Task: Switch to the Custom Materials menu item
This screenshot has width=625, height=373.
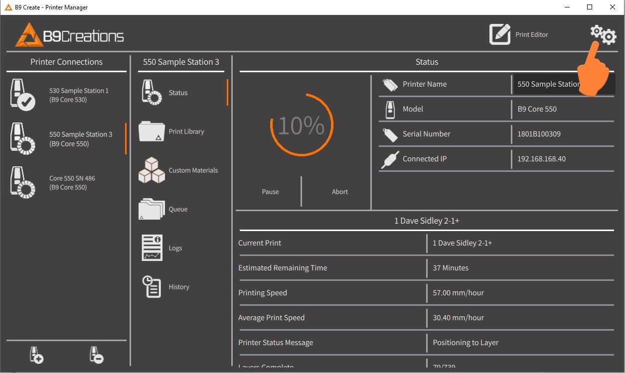Action: click(x=193, y=170)
